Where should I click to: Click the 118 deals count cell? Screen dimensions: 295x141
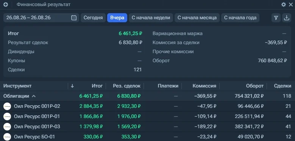coord(287,96)
